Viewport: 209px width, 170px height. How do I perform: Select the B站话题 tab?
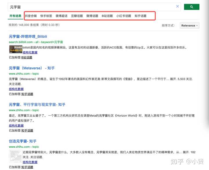tap(107, 16)
